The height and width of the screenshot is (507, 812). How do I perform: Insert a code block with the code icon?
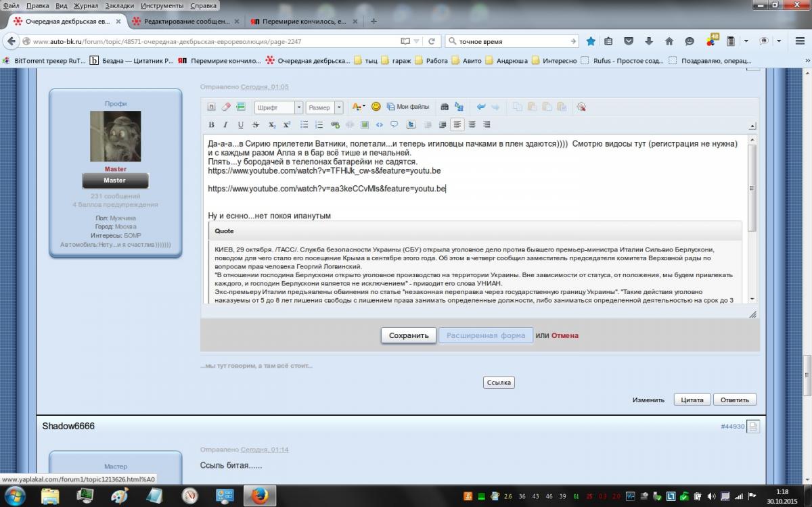380,125
